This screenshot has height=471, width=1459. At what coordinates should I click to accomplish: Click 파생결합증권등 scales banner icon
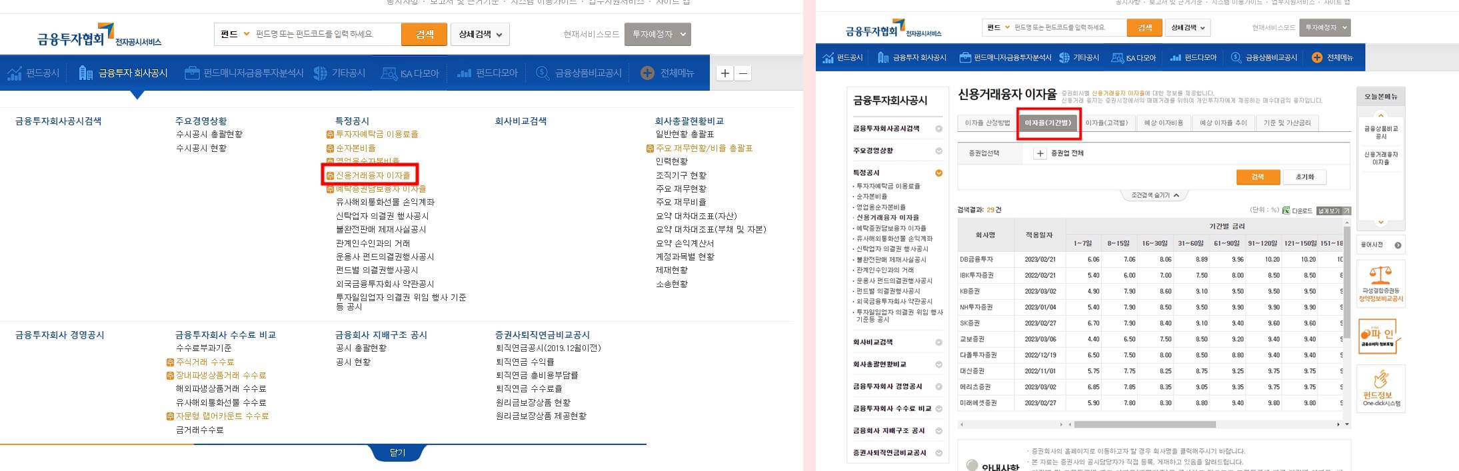[x=1380, y=274]
